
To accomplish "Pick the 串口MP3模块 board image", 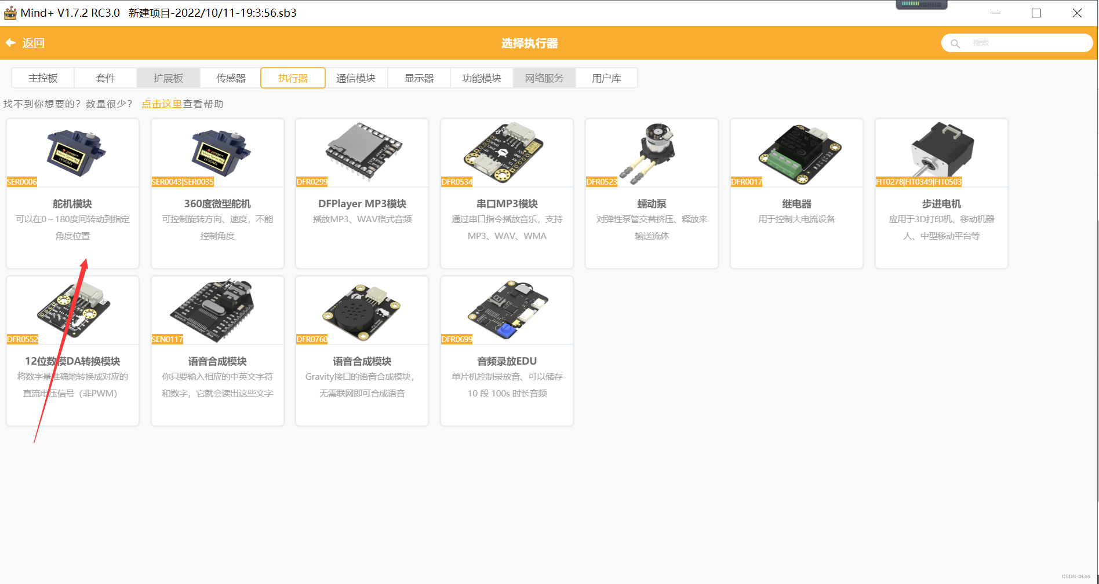I will click(x=503, y=152).
